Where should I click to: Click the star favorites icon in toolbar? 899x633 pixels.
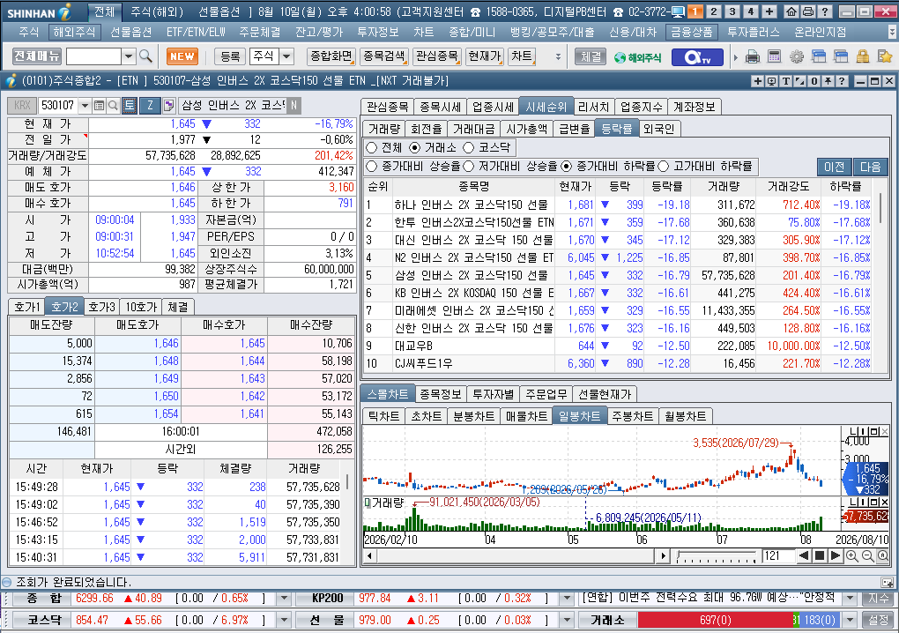[x=885, y=56]
